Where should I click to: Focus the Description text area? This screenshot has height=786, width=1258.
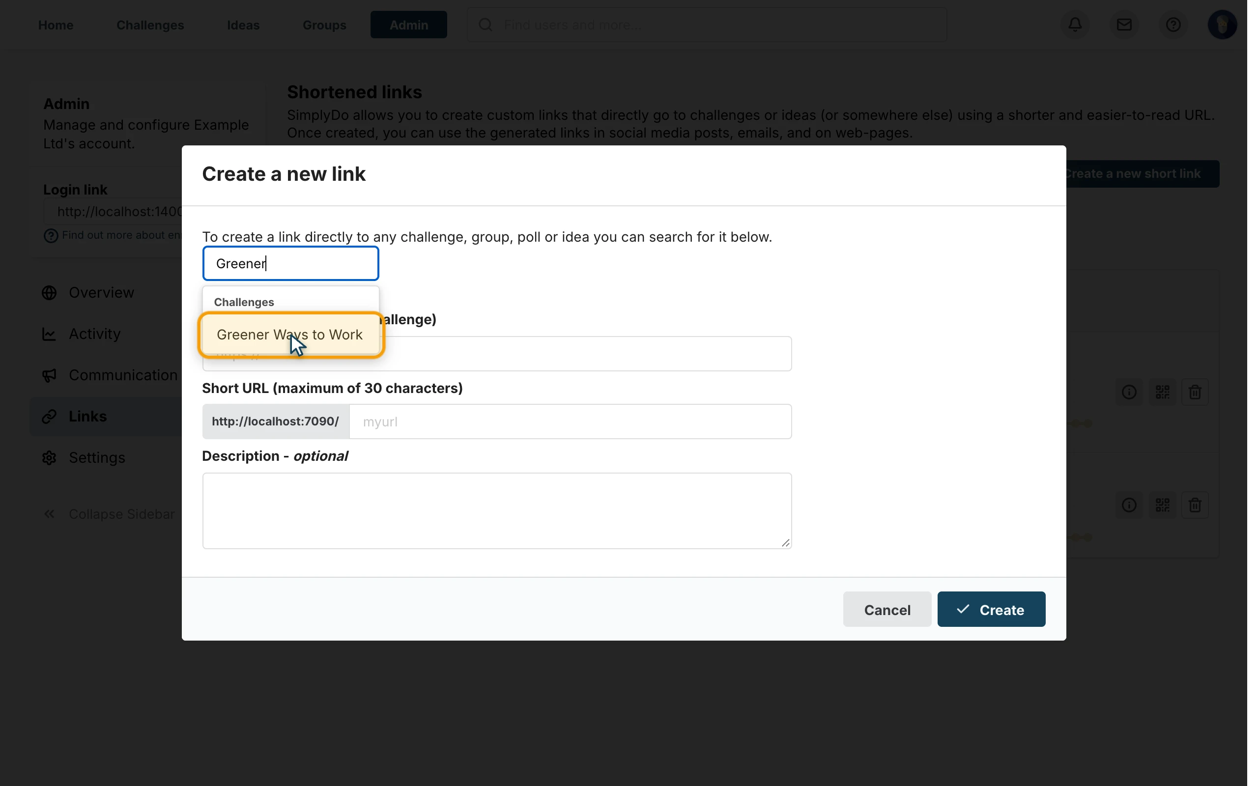pyautogui.click(x=497, y=510)
